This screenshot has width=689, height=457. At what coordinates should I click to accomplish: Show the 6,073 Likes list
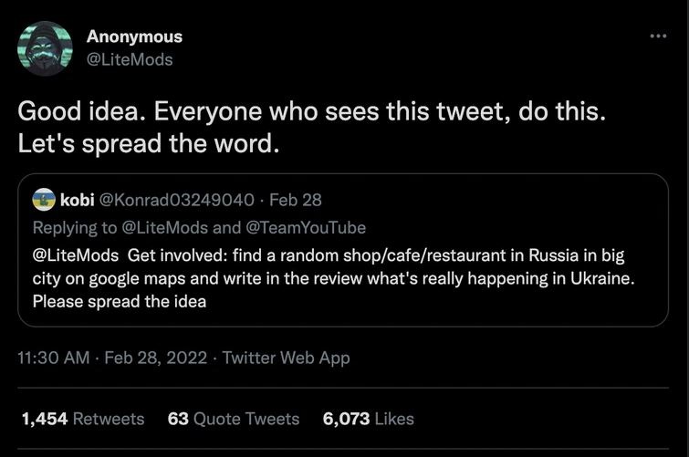point(368,419)
